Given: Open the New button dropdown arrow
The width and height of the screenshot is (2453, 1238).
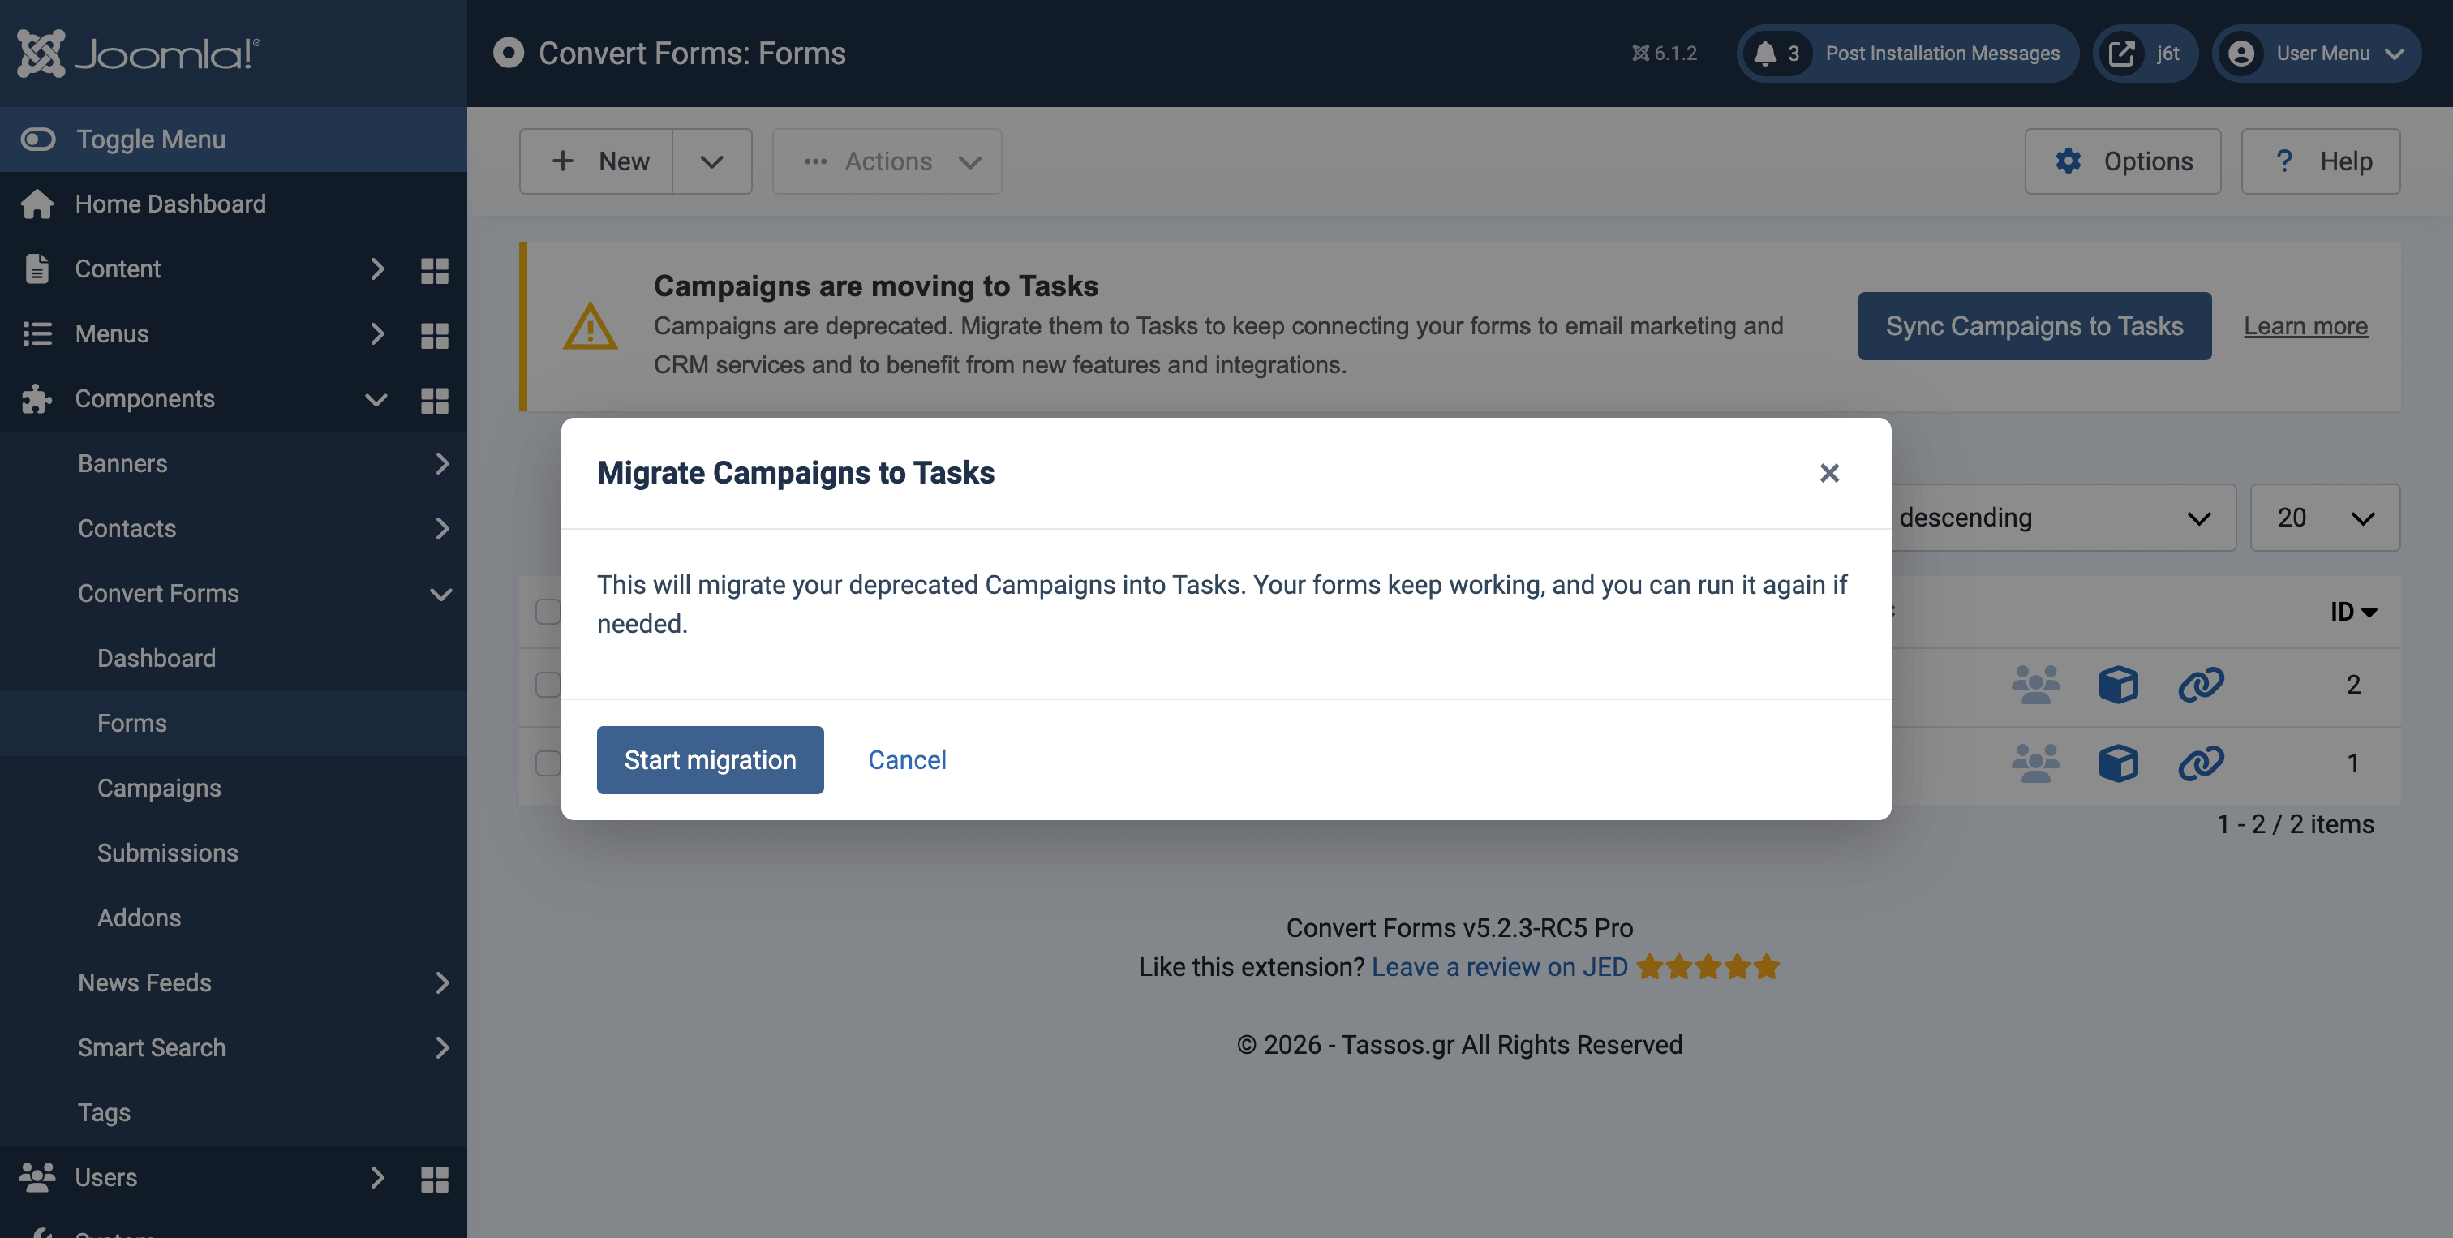Looking at the screenshot, I should 712,161.
